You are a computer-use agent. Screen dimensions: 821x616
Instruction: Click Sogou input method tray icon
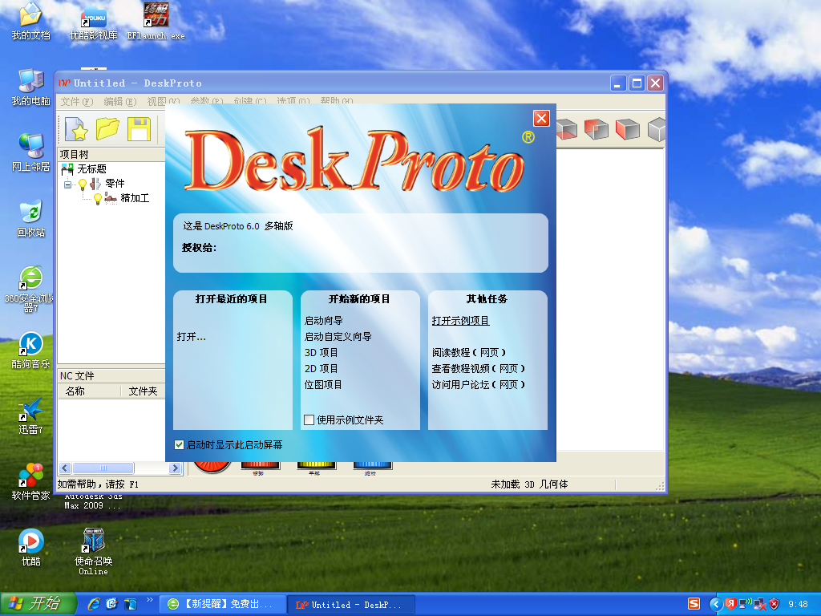point(694,604)
